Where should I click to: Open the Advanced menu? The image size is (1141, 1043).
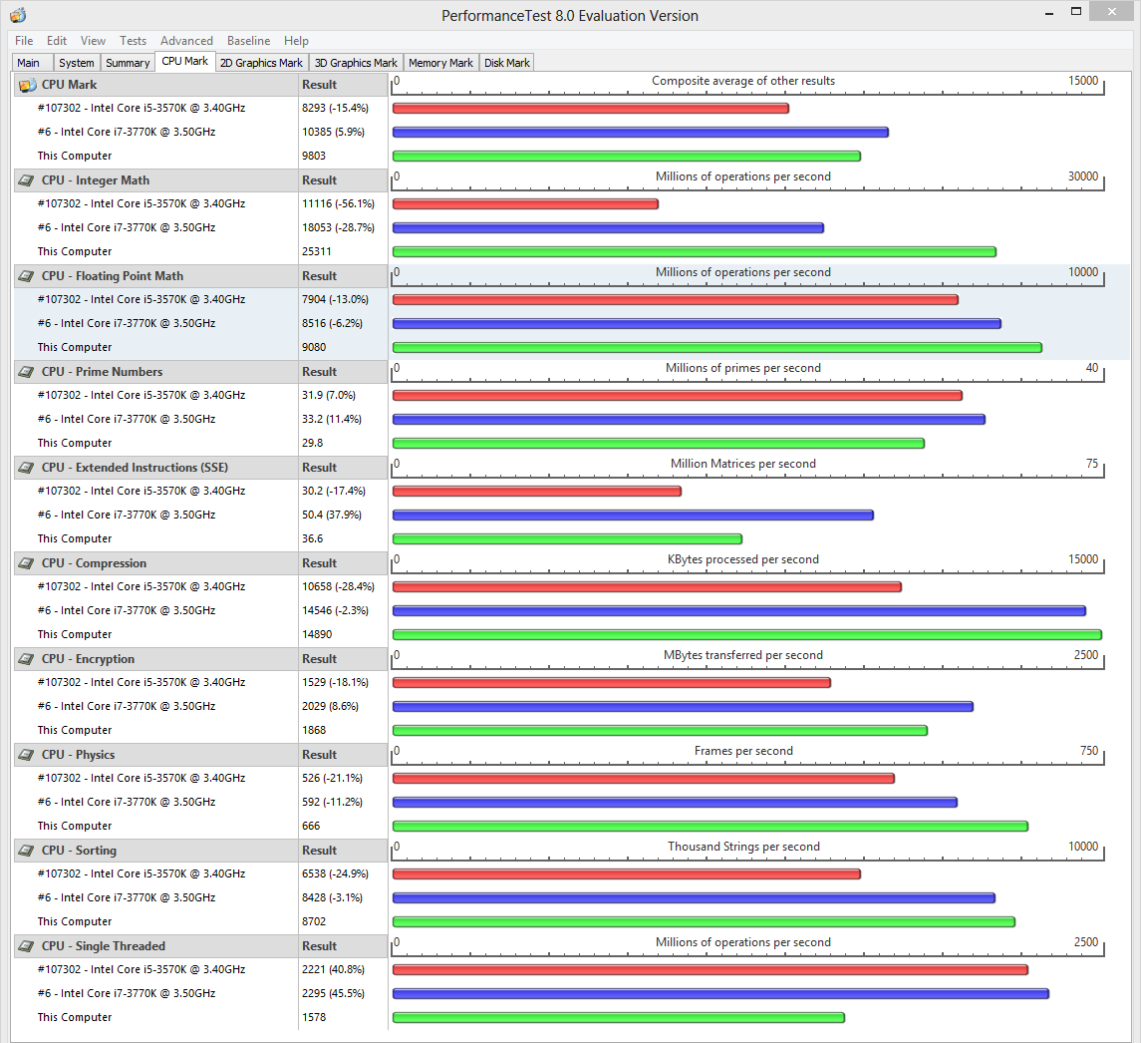pos(186,41)
